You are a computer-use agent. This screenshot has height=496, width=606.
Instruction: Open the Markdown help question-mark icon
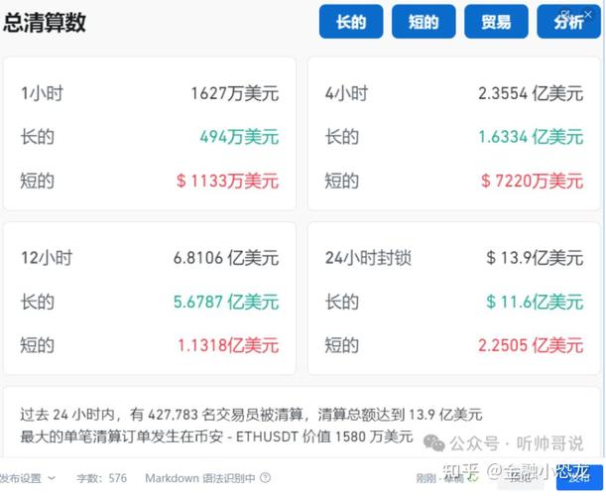(265, 478)
